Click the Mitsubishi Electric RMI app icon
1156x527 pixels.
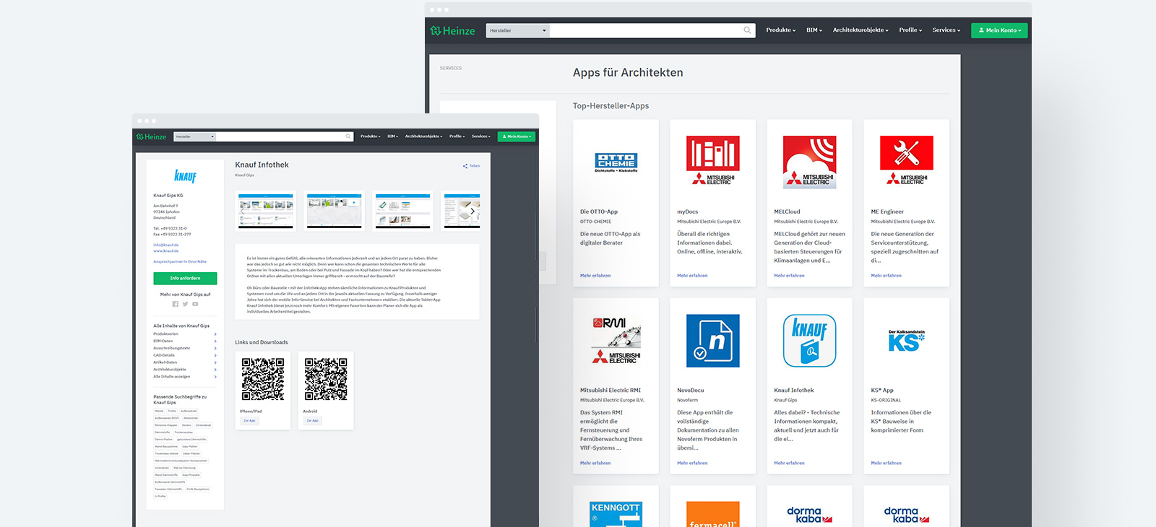tap(616, 340)
